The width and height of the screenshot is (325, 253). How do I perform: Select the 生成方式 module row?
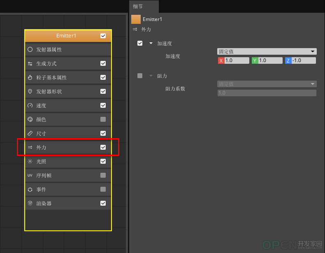point(68,63)
